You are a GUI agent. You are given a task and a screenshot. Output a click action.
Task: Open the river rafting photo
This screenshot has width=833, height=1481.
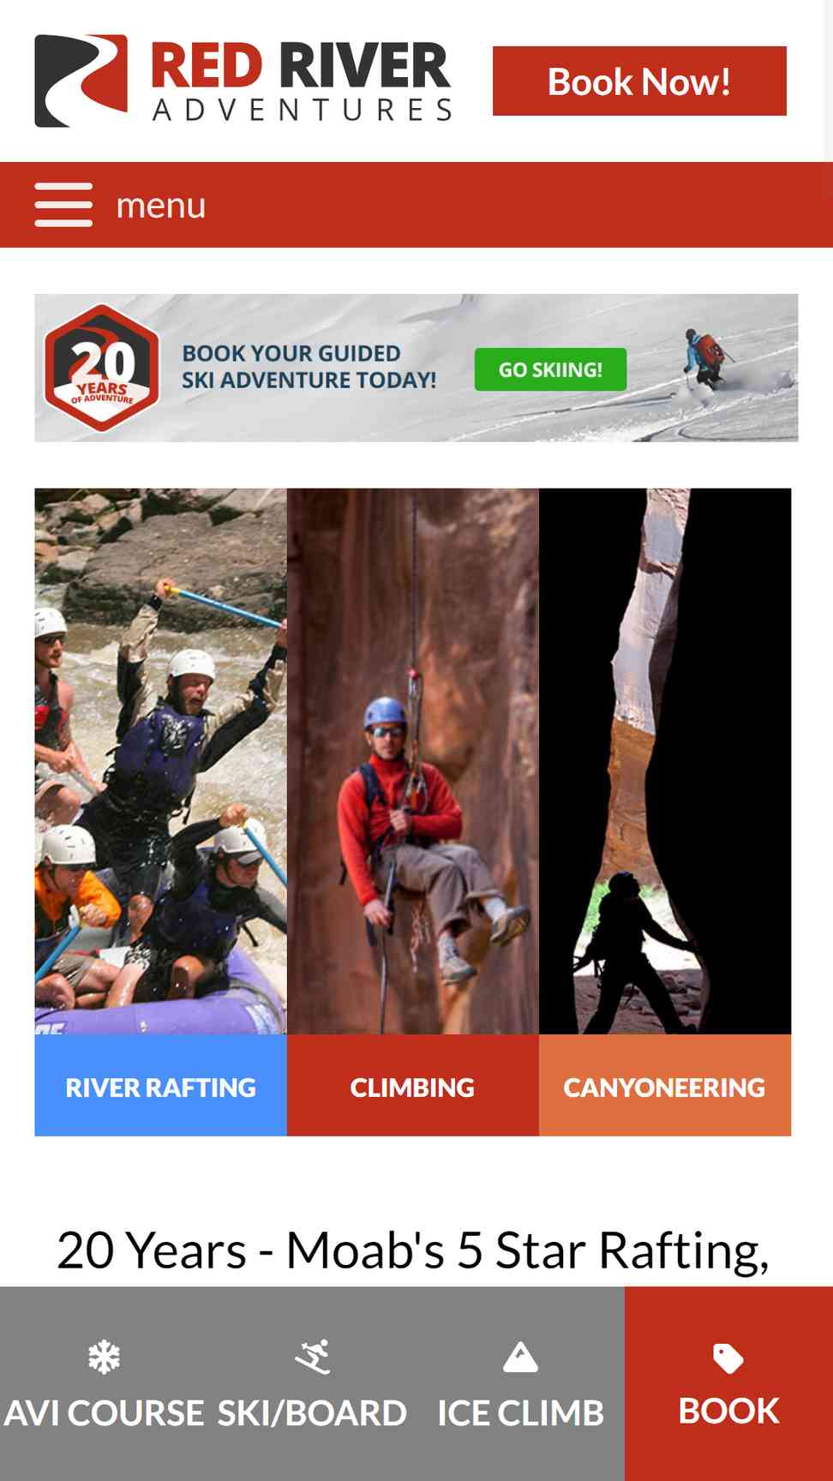[x=160, y=761]
